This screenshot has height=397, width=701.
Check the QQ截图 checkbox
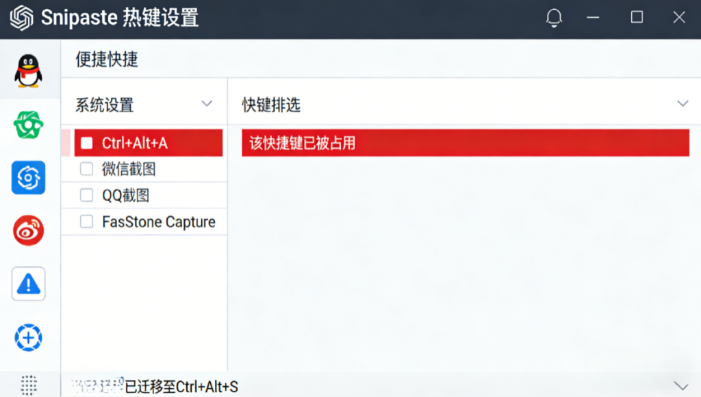pyautogui.click(x=86, y=196)
